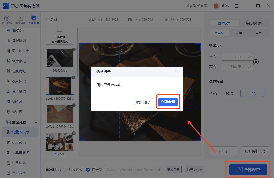274x178 pixels.
Task: Click the plus icon to add images
Action: click(60, 32)
